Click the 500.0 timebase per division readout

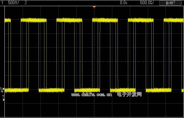tap(147, 3)
